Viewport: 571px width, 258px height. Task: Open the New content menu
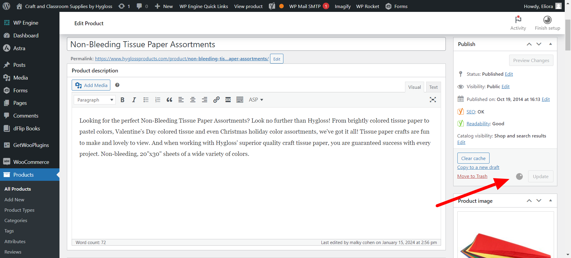point(164,6)
